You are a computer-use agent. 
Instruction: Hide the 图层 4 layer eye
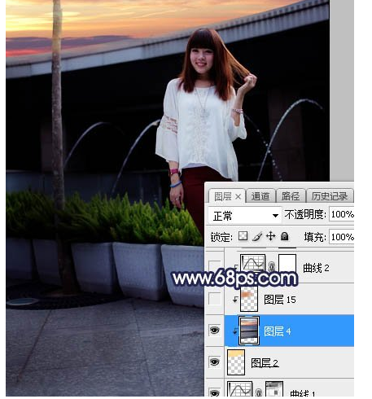click(214, 330)
